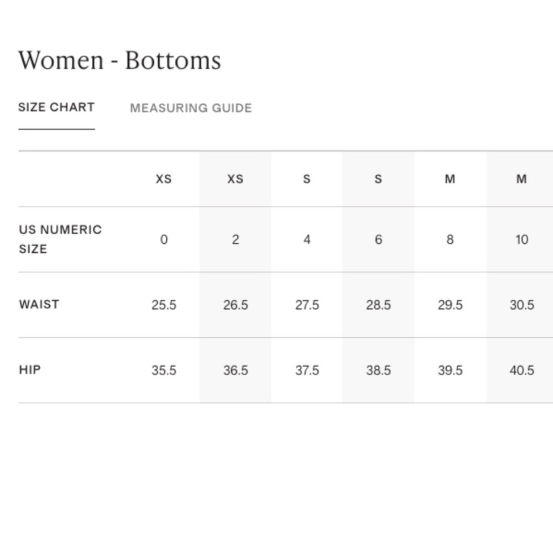Click the 25.5 waist measurement
The width and height of the screenshot is (553, 553).
(x=164, y=305)
